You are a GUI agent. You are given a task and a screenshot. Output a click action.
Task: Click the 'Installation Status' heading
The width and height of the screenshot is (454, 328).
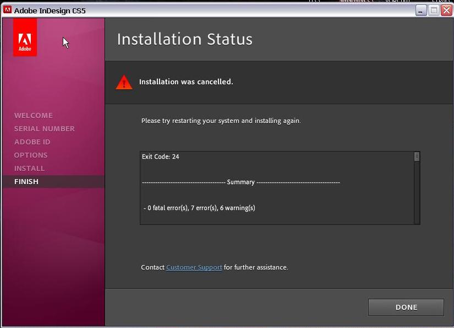pos(185,39)
